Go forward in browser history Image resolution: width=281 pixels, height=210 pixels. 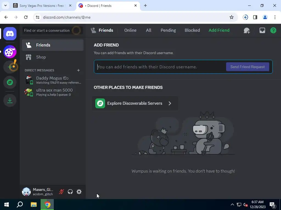click(16, 17)
